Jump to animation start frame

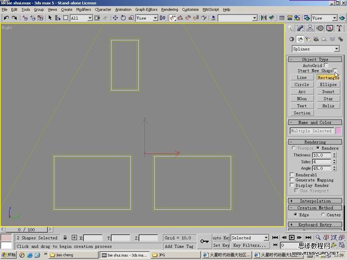(275, 237)
